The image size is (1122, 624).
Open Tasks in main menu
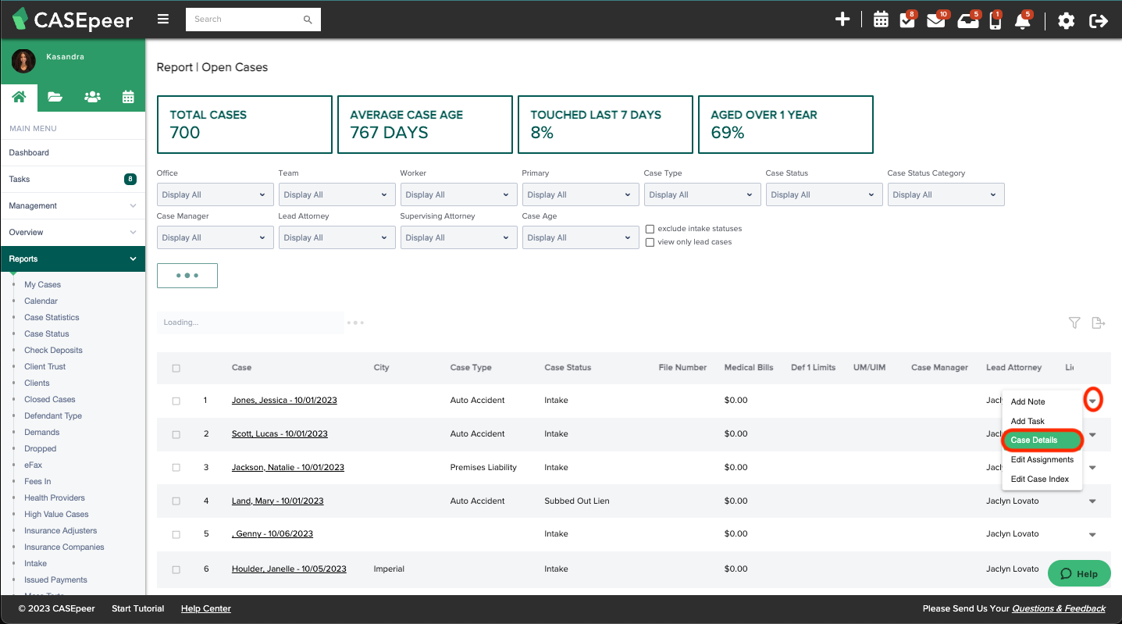(73, 180)
